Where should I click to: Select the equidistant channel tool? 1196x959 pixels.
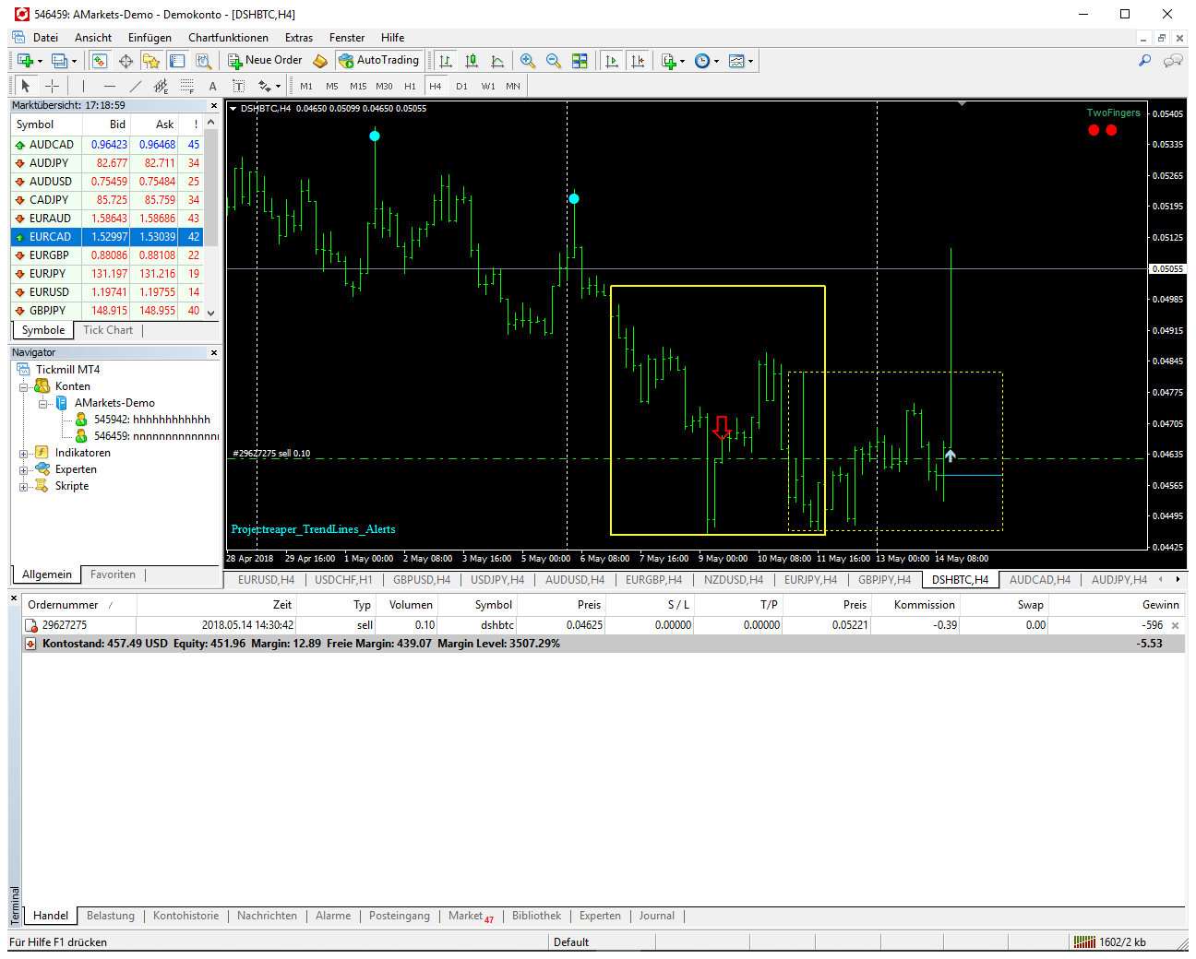(x=161, y=86)
